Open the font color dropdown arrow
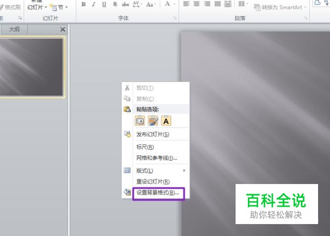This screenshot has width=330, height=236. [174, 4]
